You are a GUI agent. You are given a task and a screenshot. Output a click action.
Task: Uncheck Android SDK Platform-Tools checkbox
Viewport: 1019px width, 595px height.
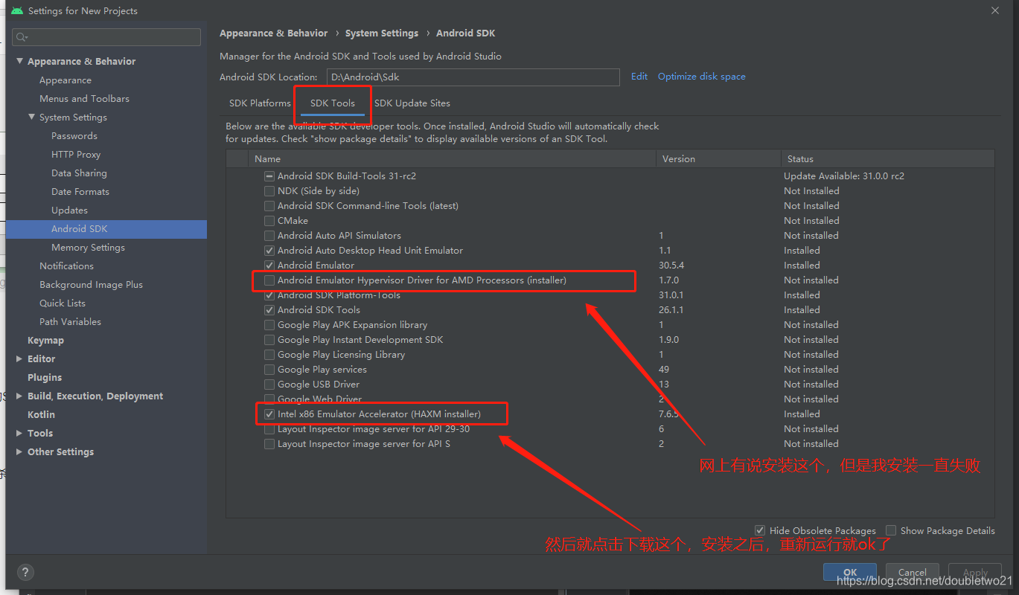(x=269, y=295)
